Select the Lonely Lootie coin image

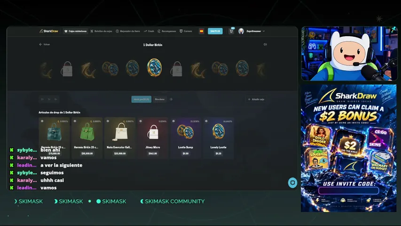[x=218, y=131]
